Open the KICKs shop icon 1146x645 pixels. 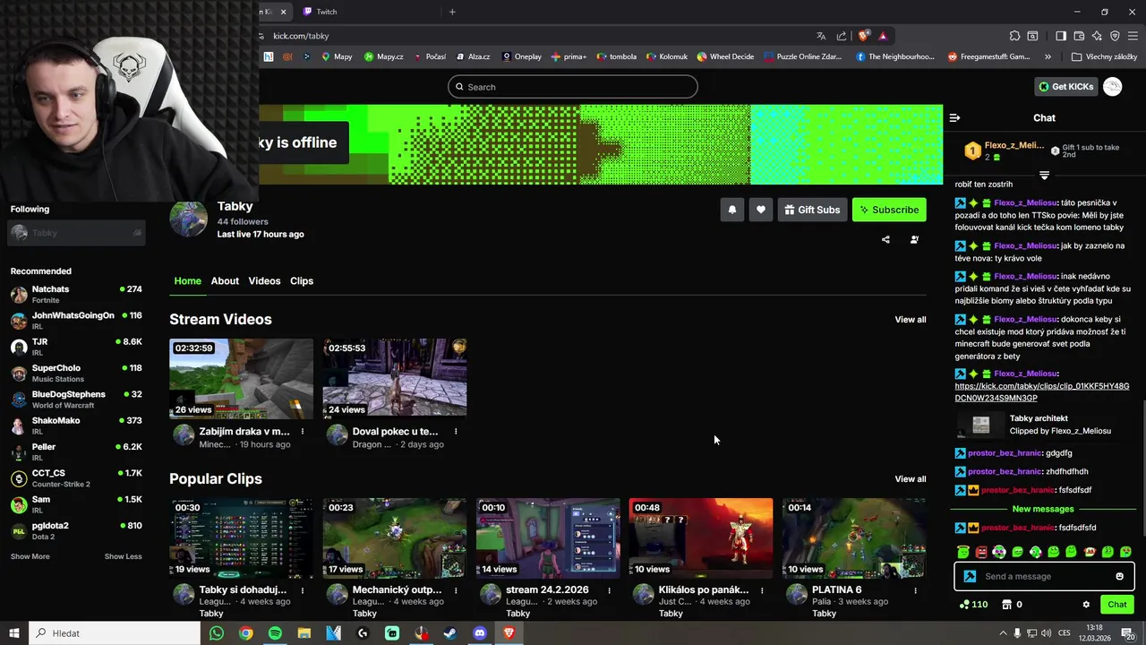coord(1006,605)
